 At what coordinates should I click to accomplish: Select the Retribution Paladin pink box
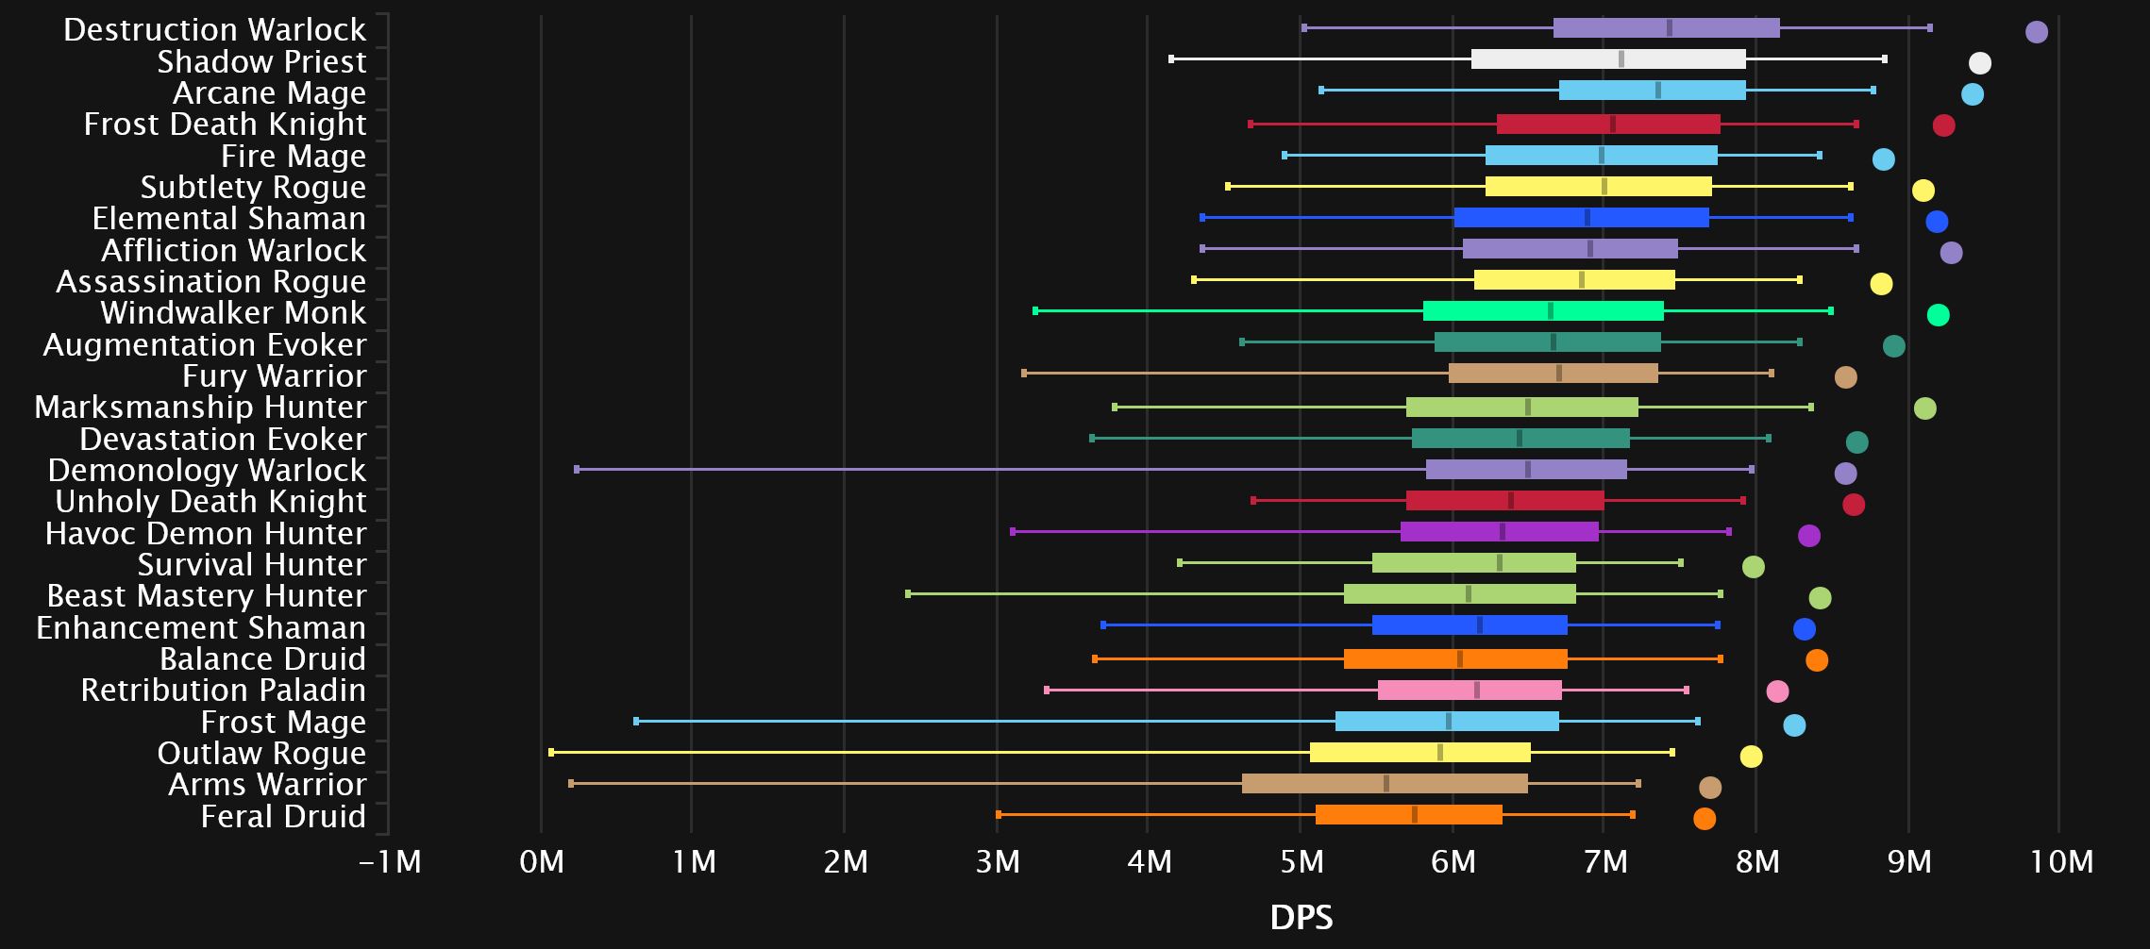[1469, 691]
